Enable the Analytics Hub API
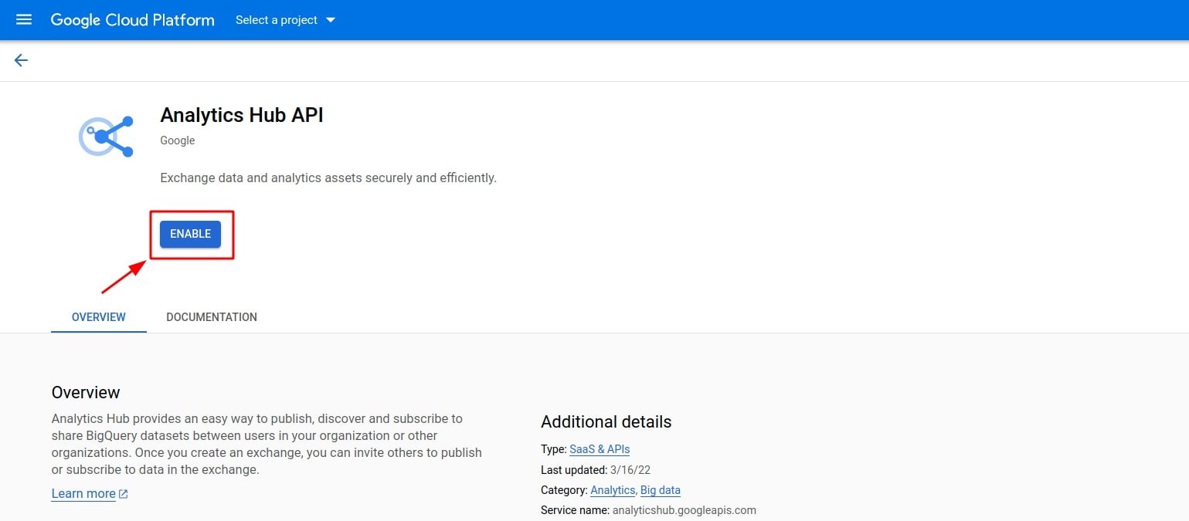 tap(191, 233)
